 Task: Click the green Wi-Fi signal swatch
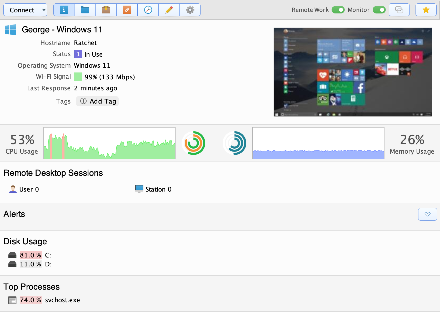(x=78, y=77)
